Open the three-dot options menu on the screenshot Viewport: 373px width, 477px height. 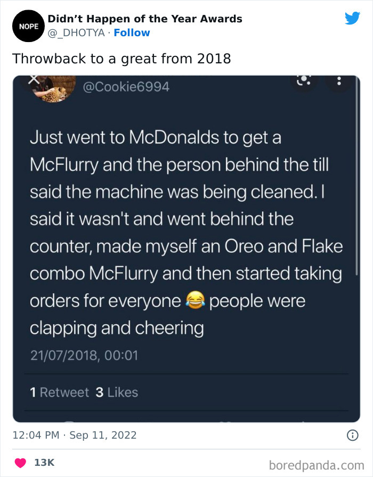tap(339, 81)
